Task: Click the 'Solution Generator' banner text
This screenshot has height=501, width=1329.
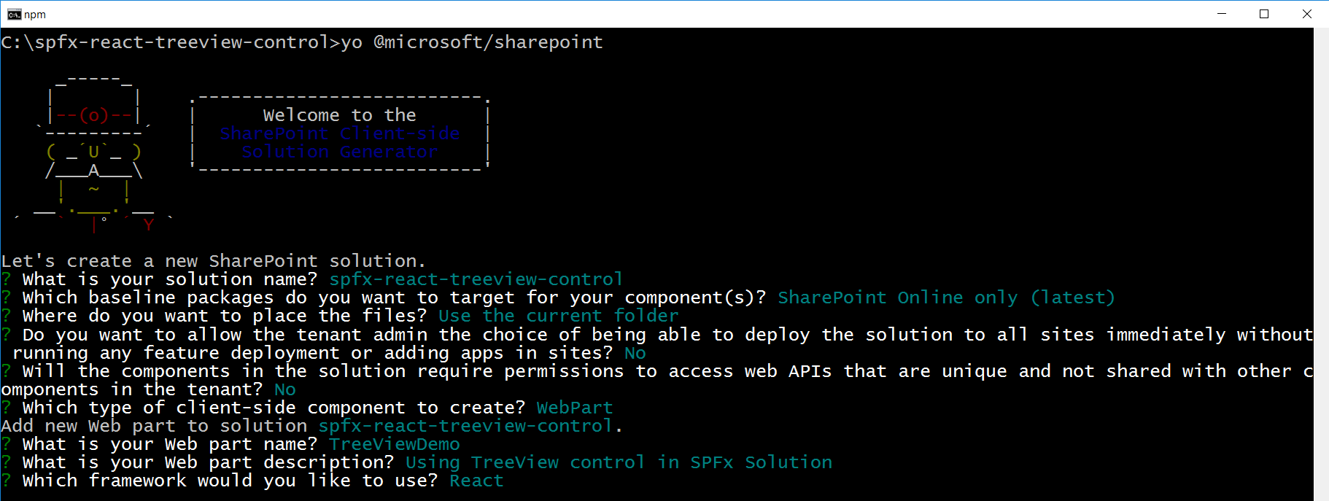Action: point(339,152)
